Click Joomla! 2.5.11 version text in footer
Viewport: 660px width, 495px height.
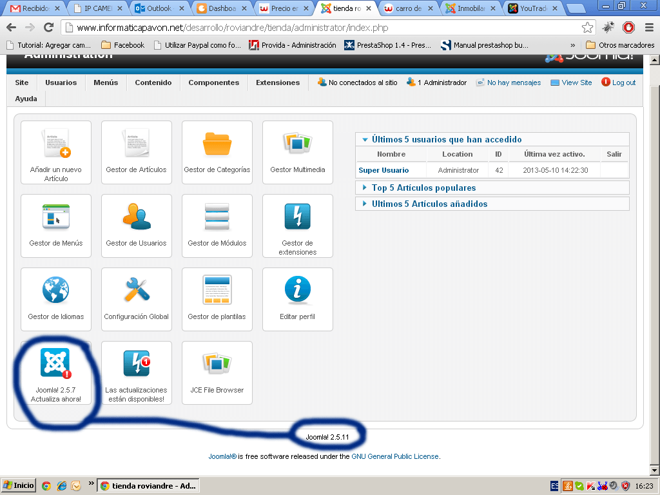tap(327, 437)
